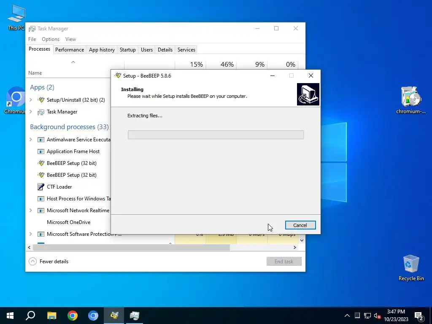This screenshot has width=432, height=324.
Task: Click the BeeBEEP Setup taskbar button
Action: pos(114,316)
